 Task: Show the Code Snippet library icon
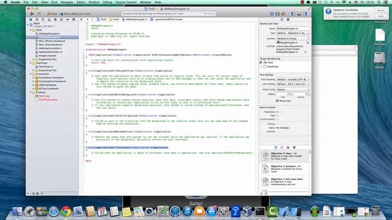pos(282,147)
